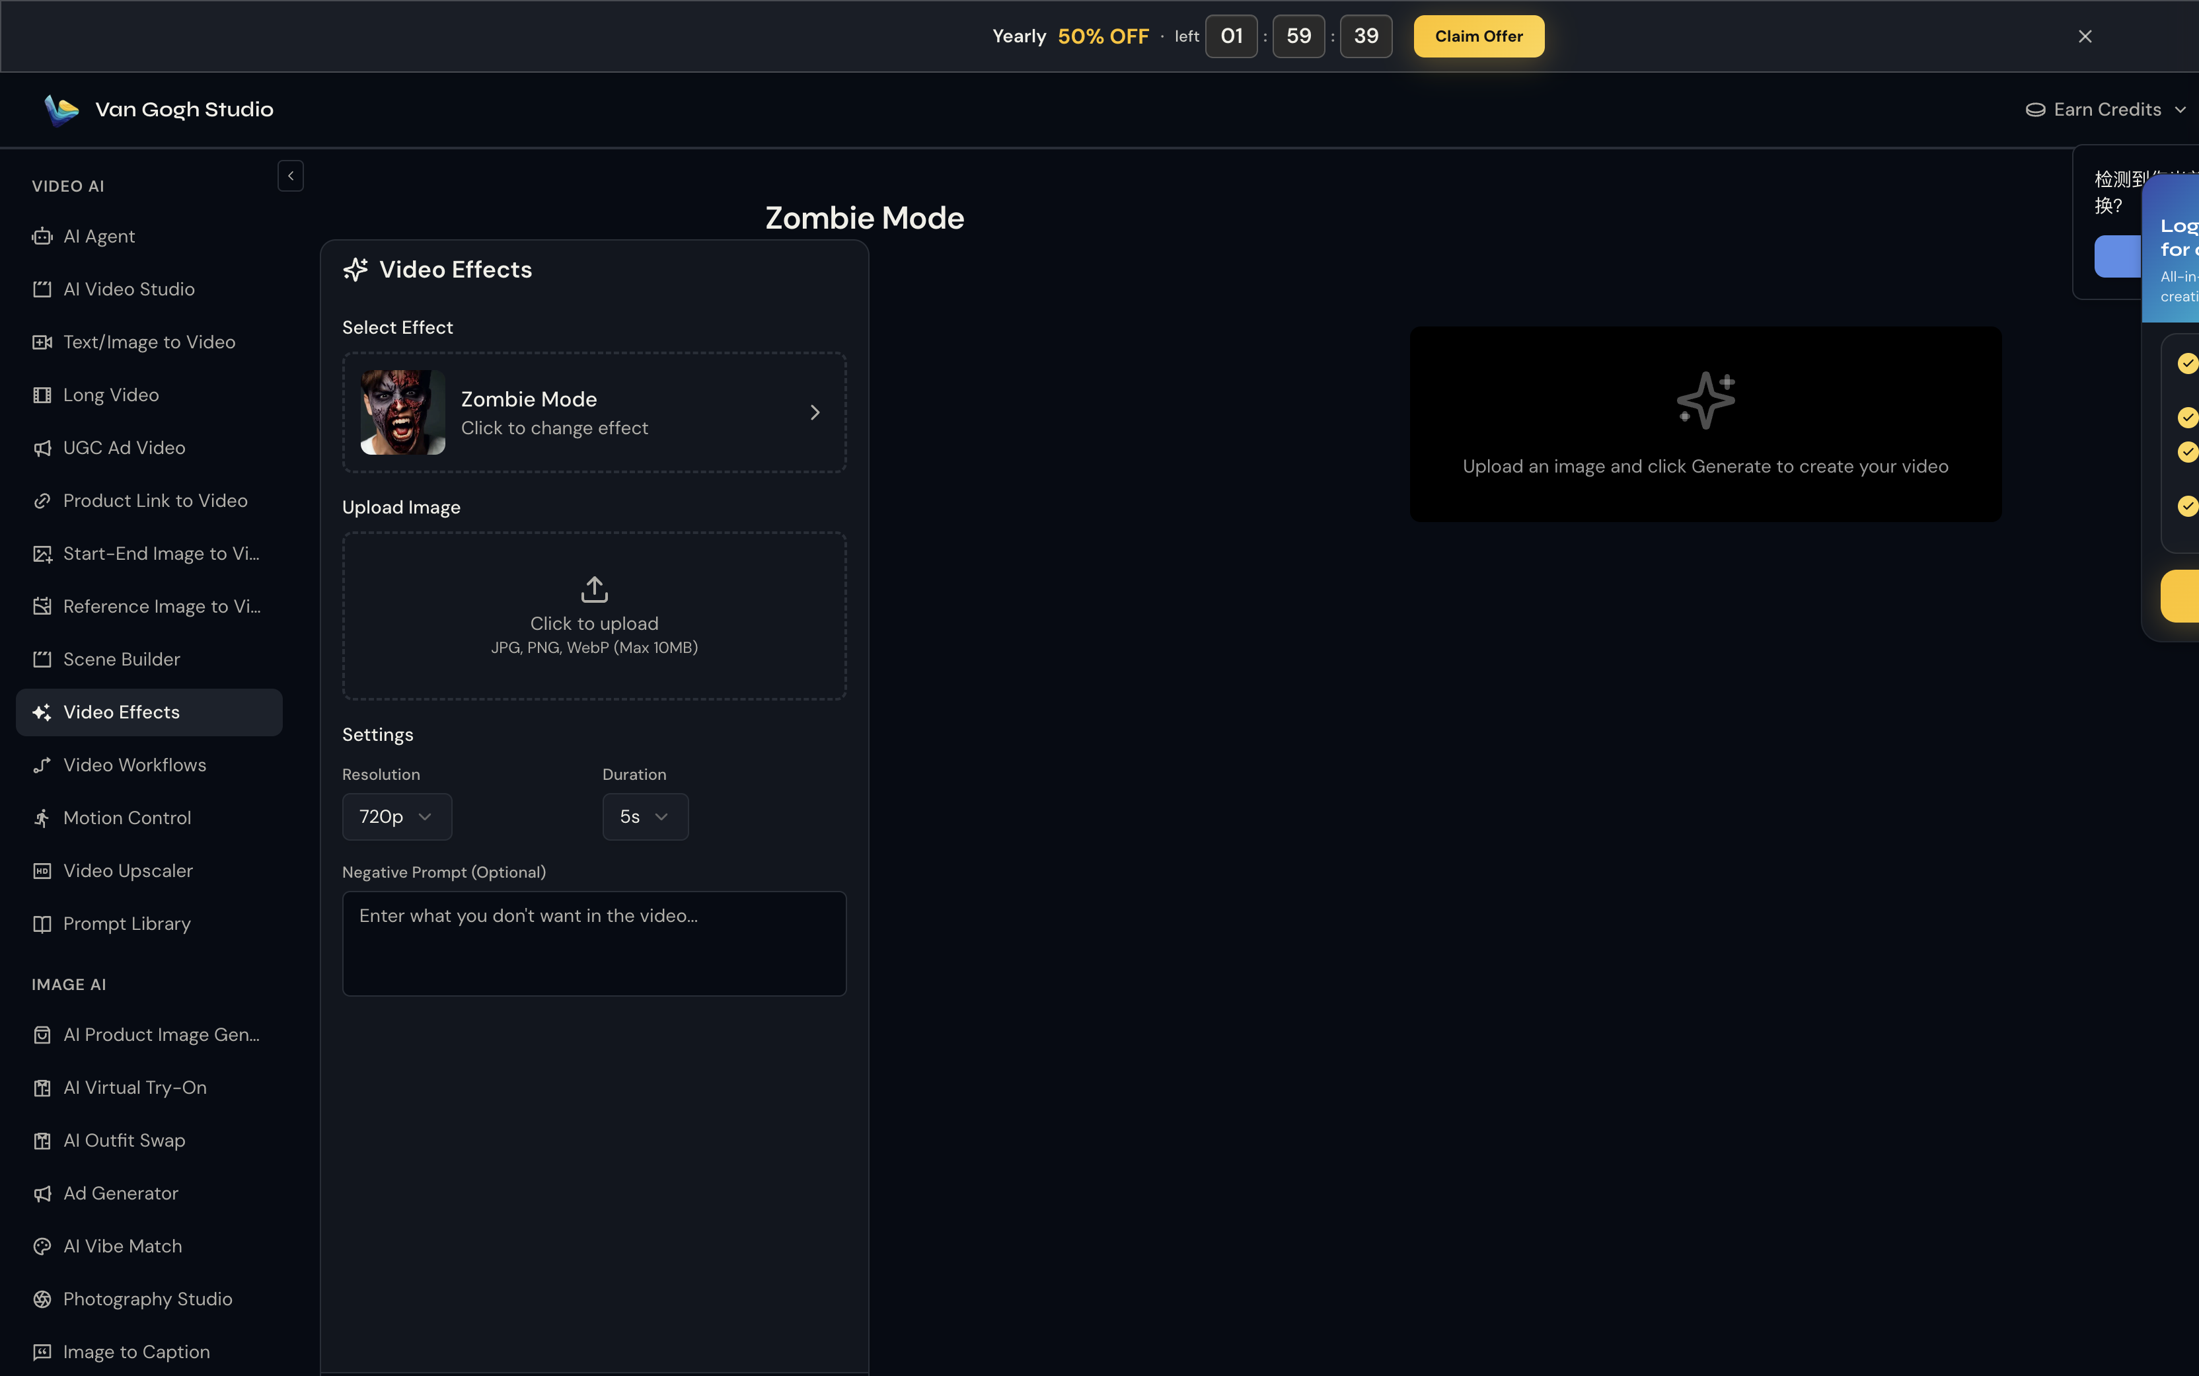The height and width of the screenshot is (1376, 2199).
Task: Open Image to Caption tool
Action: point(149,1352)
